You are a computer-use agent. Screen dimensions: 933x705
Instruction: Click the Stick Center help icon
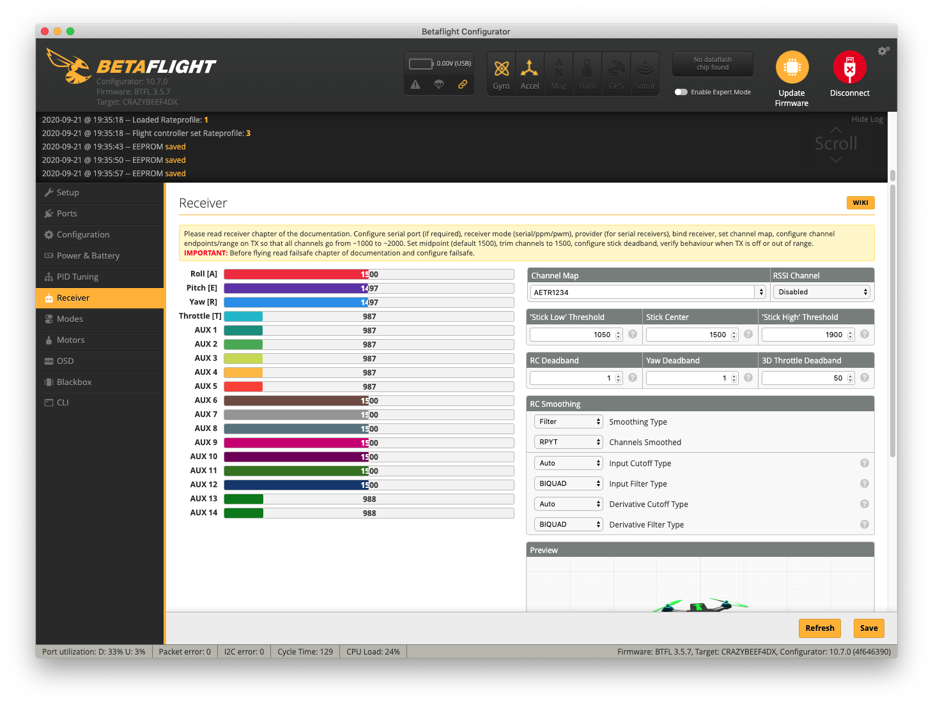748,334
